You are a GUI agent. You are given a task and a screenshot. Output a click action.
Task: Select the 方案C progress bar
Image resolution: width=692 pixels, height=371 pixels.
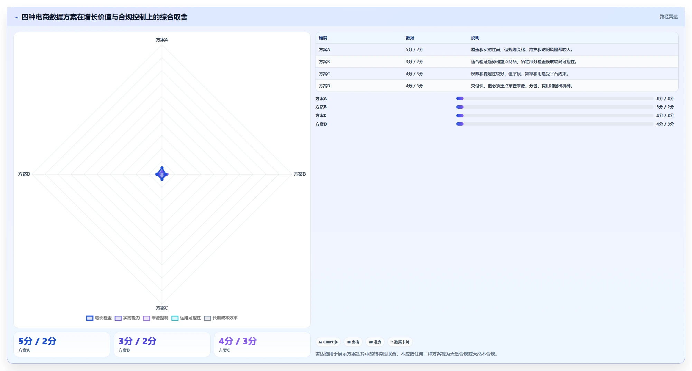point(555,116)
